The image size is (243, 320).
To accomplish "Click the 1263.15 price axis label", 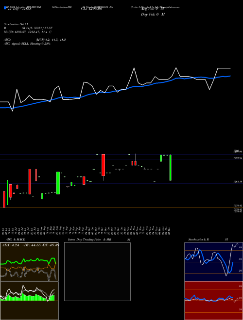I will pyautogui.click(x=238, y=182).
